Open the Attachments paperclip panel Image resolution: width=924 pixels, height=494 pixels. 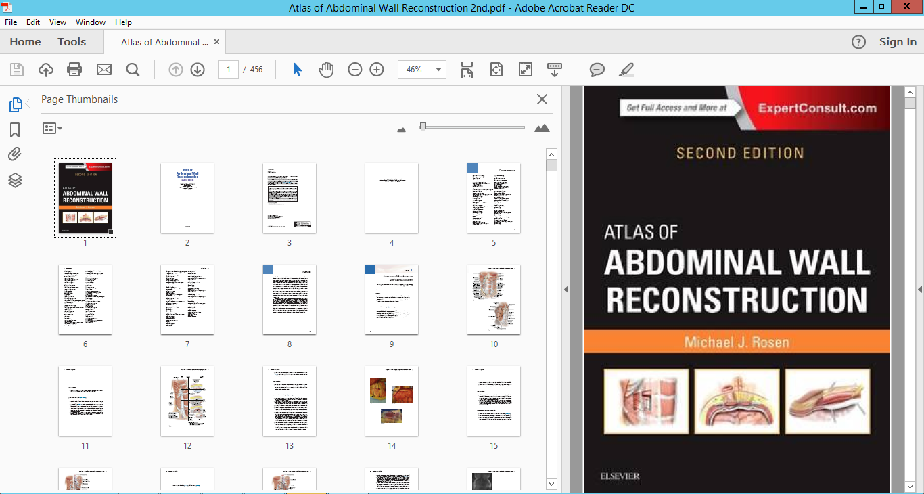15,155
